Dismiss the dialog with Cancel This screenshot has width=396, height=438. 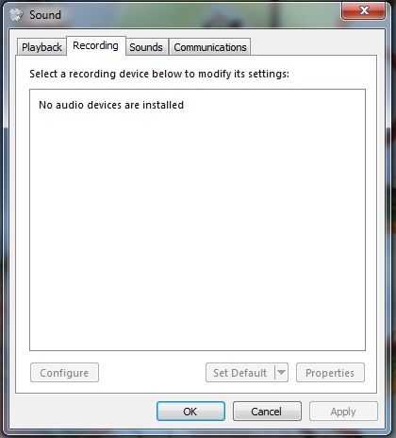[267, 412]
